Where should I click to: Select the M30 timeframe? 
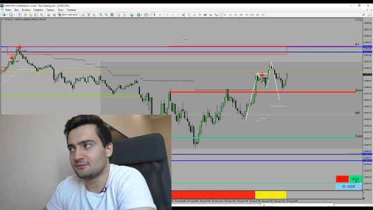241,15
